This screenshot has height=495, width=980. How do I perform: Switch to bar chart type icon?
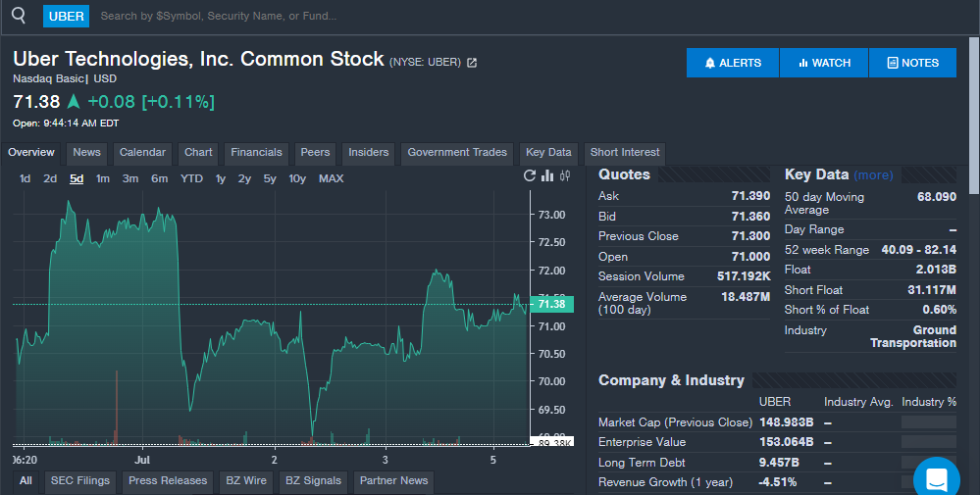[547, 176]
